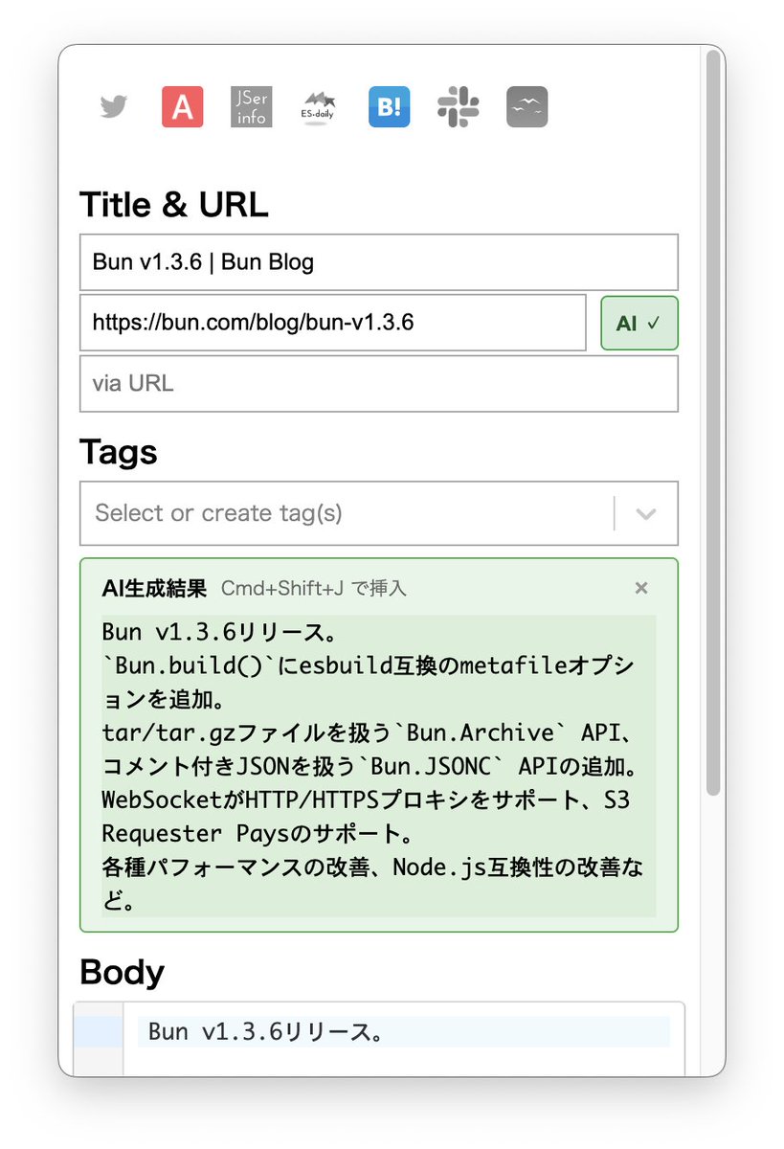This screenshot has height=1149, width=784.
Task: Click the 'Body' heading
Action: [123, 972]
